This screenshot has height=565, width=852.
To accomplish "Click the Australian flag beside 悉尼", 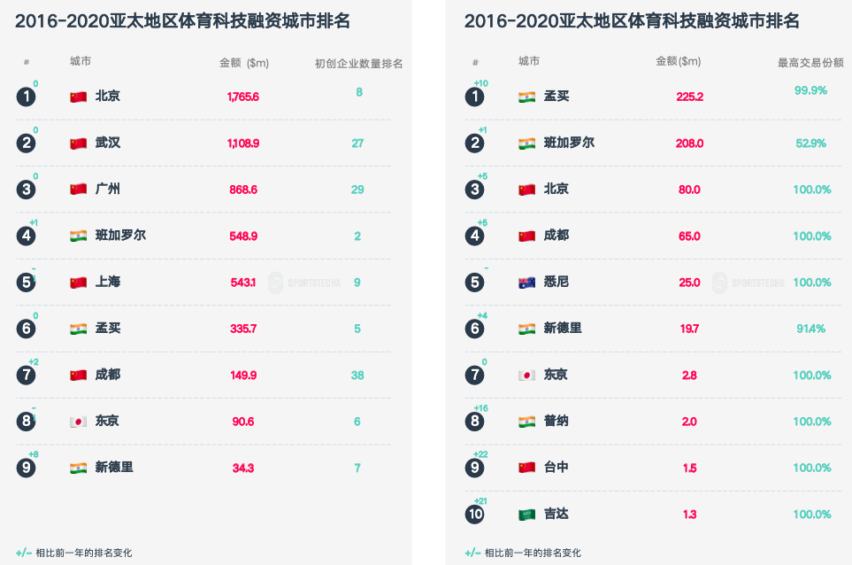I will tap(526, 282).
